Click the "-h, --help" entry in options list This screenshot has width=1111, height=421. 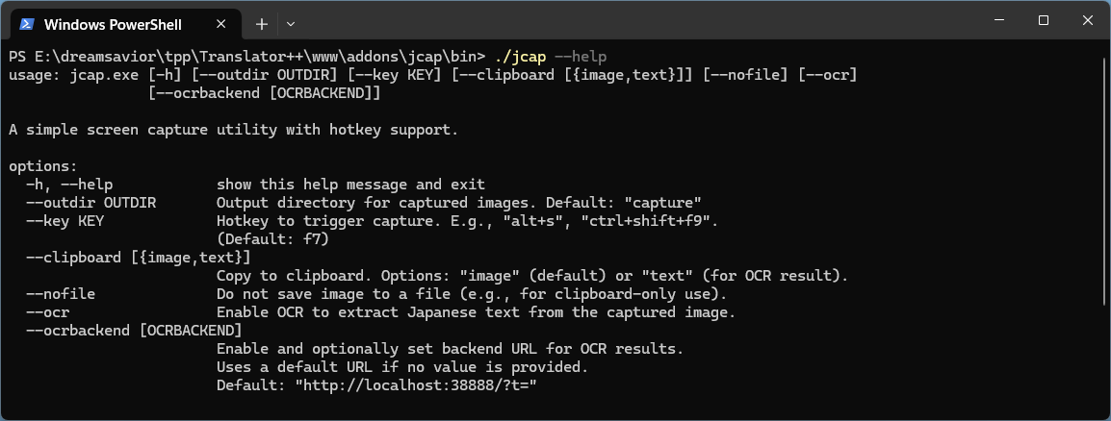[68, 185]
